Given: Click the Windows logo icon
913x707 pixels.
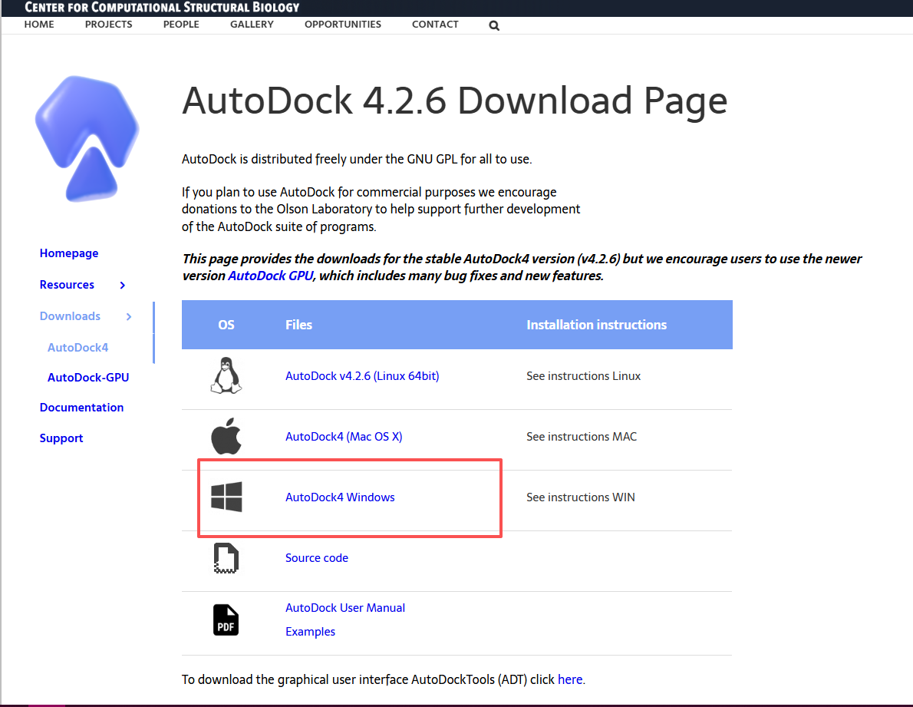Looking at the screenshot, I should coord(226,497).
